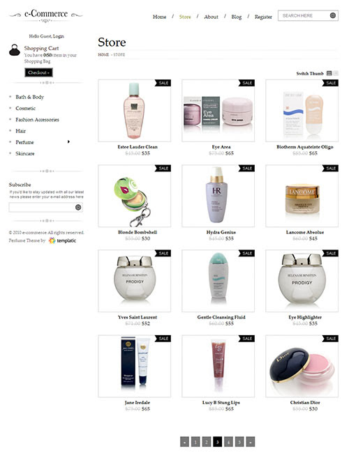Go to next page arrow in pagination

pyautogui.click(x=251, y=442)
